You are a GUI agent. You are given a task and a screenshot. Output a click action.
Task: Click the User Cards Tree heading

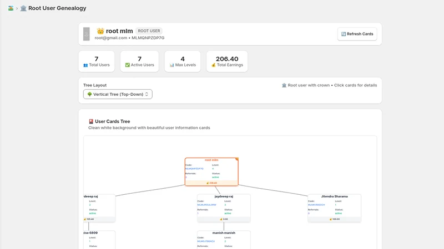pyautogui.click(x=113, y=121)
